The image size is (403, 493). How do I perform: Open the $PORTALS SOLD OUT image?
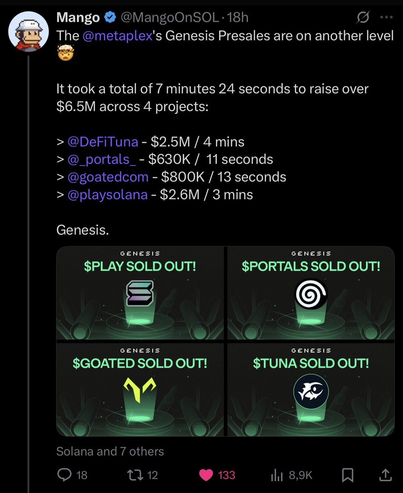(310, 293)
